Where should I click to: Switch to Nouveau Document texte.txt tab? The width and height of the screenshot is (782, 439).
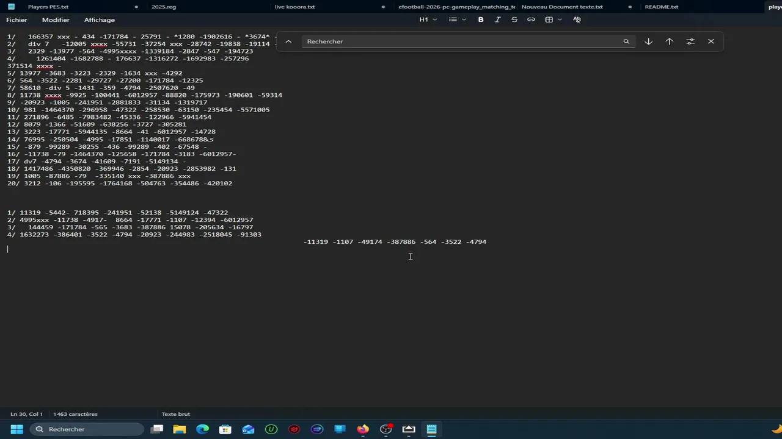(x=562, y=7)
